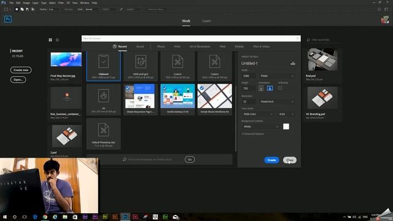Select the Default Photoshop Size preset
Viewport: 393px width, 221px height.
pyautogui.click(x=104, y=134)
